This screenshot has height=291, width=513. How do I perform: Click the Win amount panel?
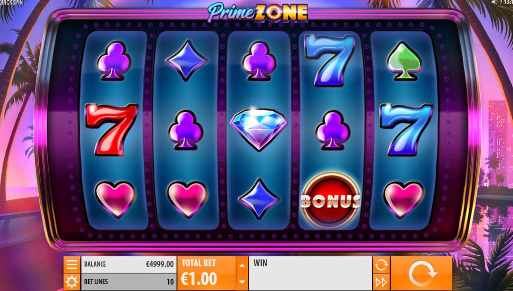tap(310, 273)
